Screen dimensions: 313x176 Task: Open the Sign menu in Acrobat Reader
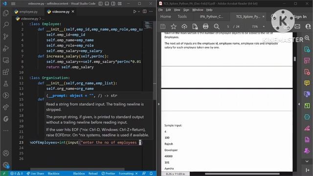(186, 10)
